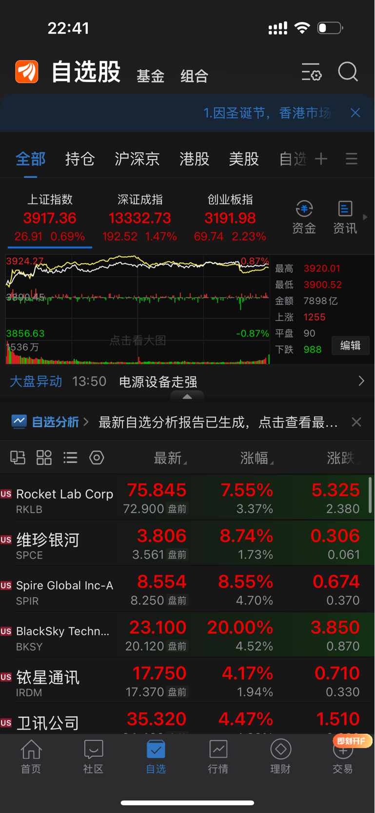This screenshot has width=375, height=813.
Task: Sort by 涨跌 change column
Action: [x=343, y=458]
